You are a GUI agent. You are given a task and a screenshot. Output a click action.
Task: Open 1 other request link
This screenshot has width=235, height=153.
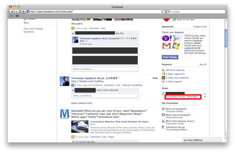pos(174,82)
